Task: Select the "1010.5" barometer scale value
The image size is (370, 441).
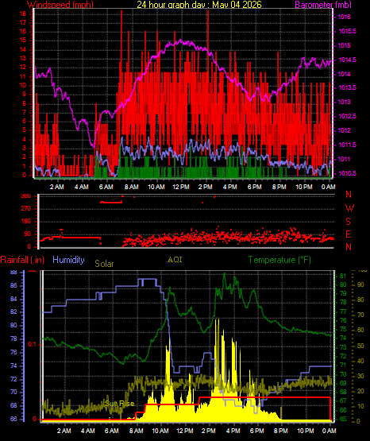Action: [347, 173]
